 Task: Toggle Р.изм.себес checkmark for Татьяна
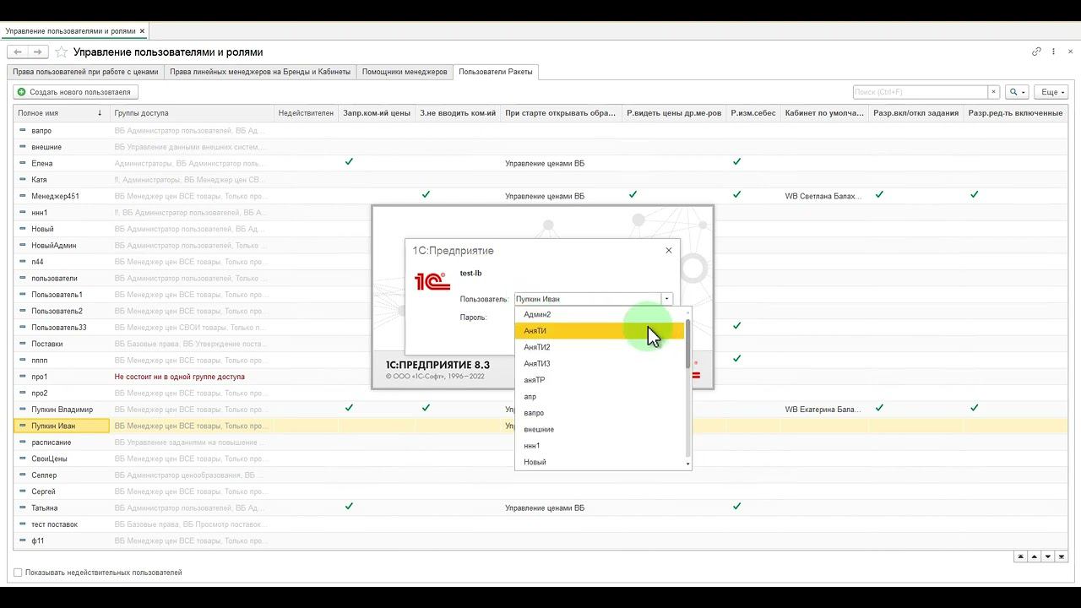pyautogui.click(x=736, y=507)
